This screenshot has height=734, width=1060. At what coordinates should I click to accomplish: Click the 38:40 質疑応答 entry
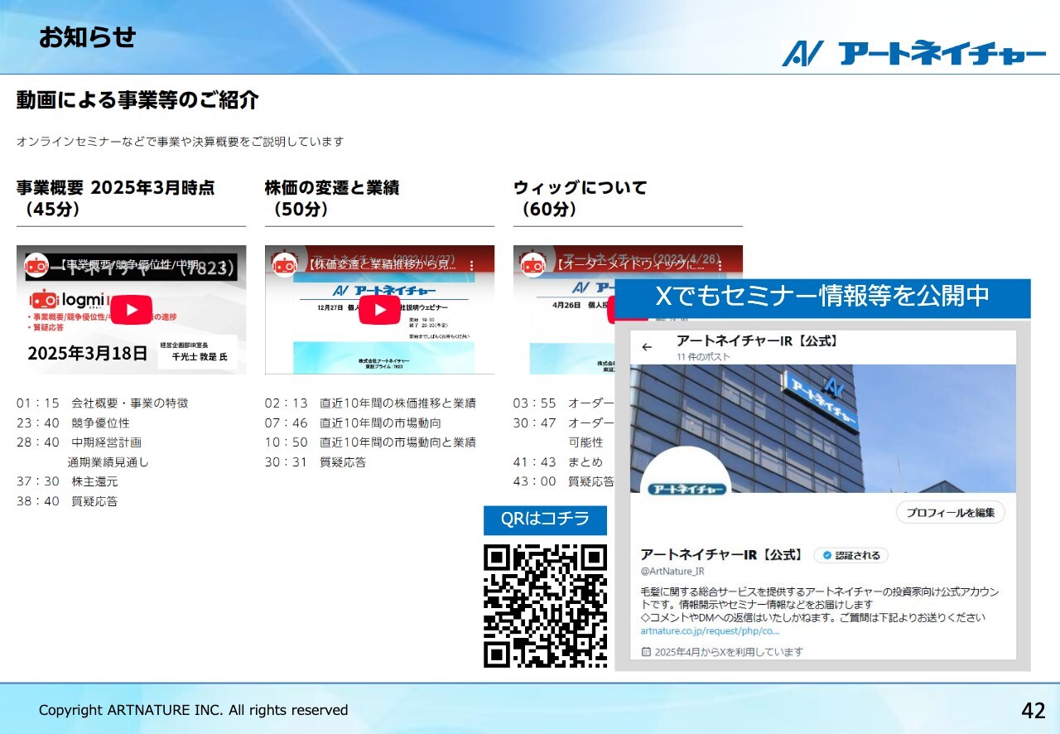click(67, 501)
